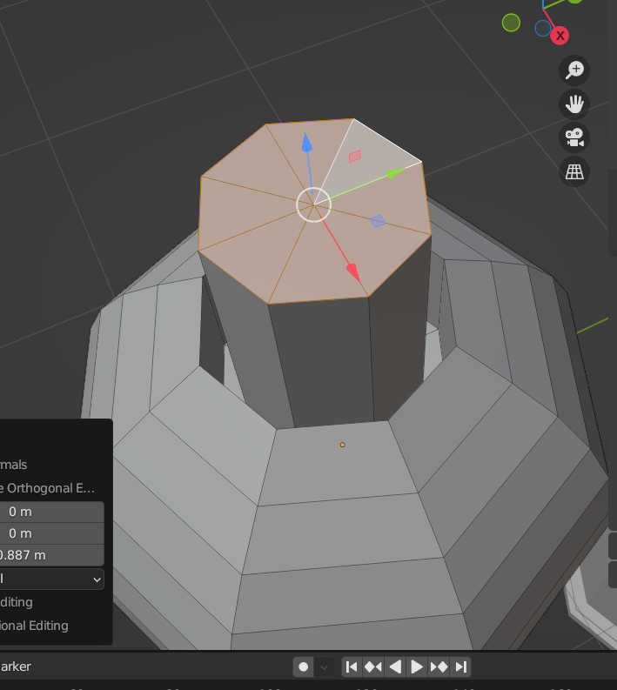
Task: Jump to previous keyframe
Action: point(372,667)
